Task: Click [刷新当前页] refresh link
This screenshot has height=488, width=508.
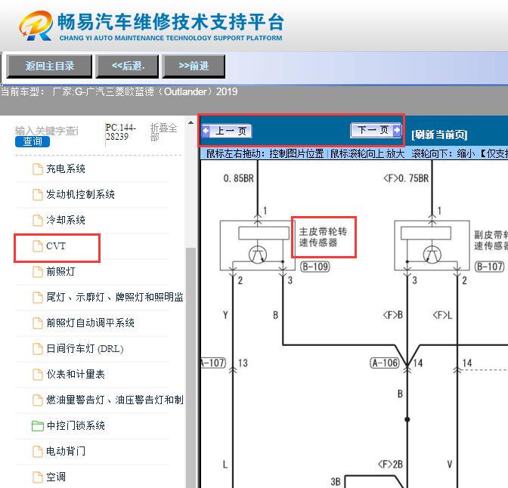Action: 439,134
